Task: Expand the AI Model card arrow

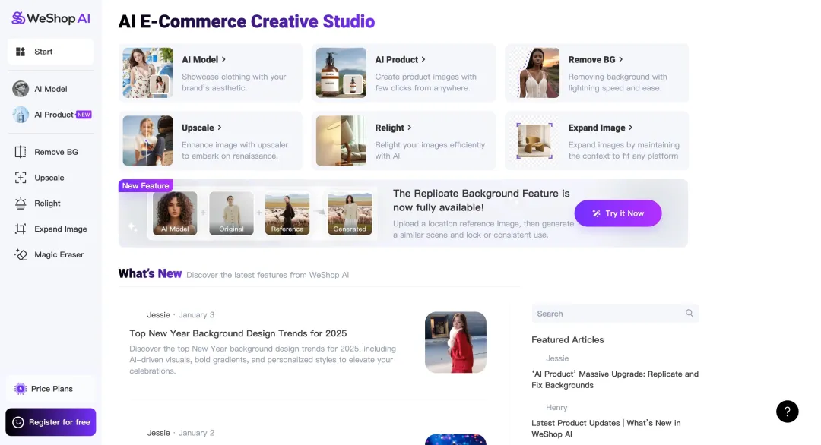Action: coord(223,59)
